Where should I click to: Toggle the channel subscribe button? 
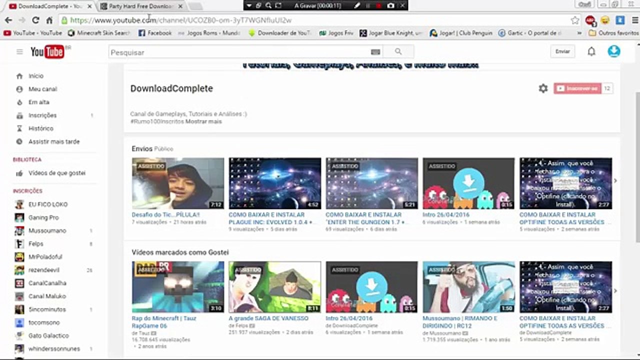point(577,88)
